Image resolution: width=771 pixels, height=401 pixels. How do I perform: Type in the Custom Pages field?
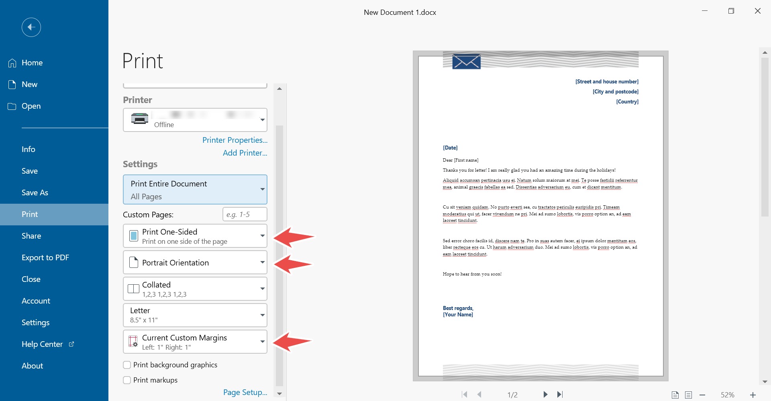tap(245, 215)
